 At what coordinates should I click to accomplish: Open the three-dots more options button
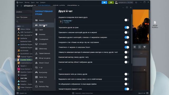pos(141,53)
